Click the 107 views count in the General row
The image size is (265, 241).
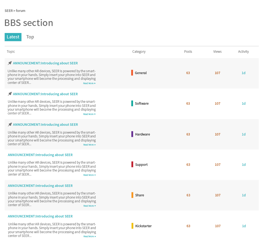217,73
